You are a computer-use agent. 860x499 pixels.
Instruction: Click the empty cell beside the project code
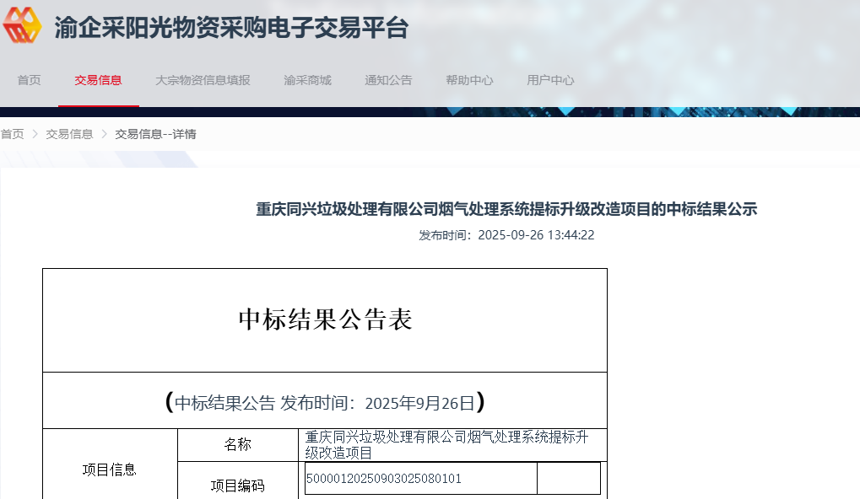point(568,479)
